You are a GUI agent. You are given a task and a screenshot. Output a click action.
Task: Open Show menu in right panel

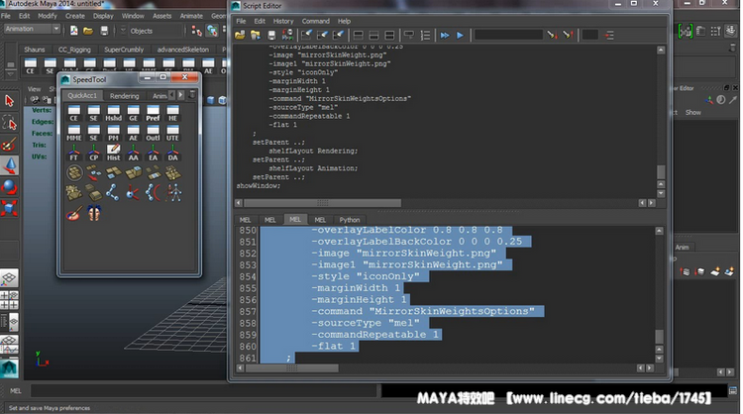[692, 112]
